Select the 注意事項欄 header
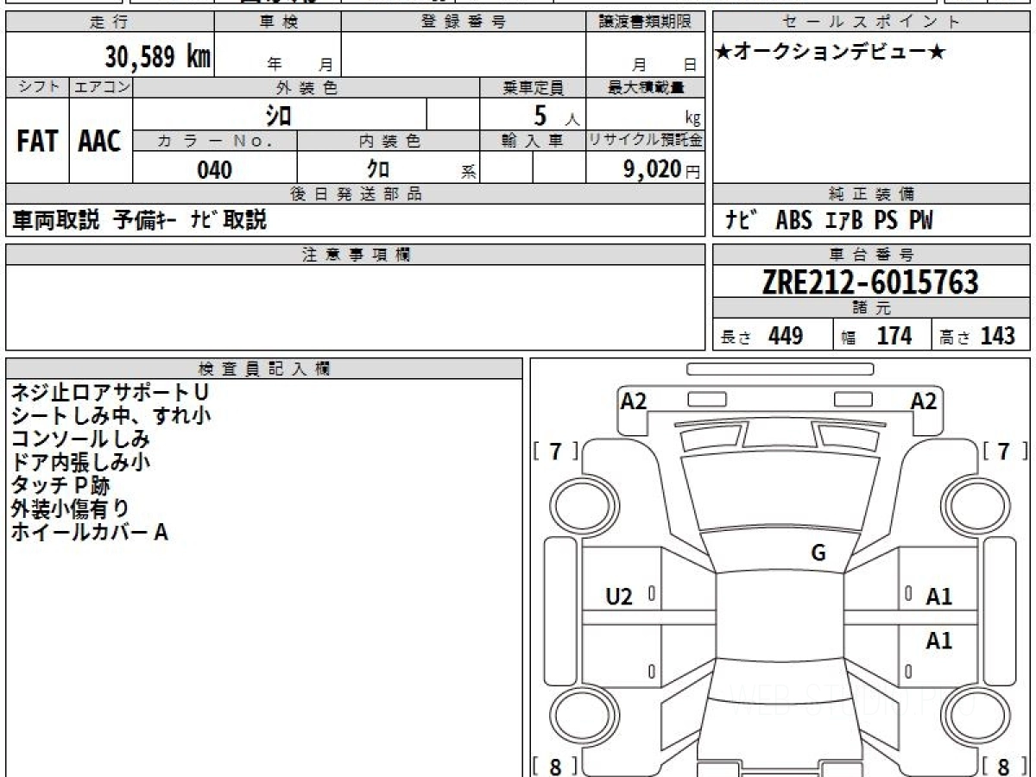This screenshot has width=1036, height=777. [x=356, y=255]
